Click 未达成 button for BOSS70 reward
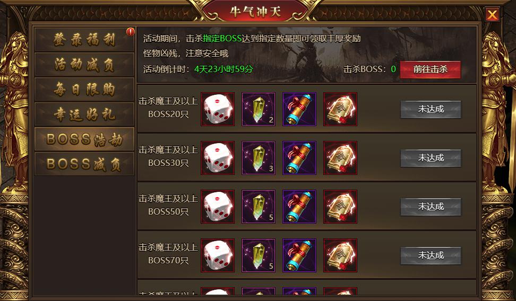Image resolution: width=516 pixels, height=301 pixels. click(x=431, y=255)
